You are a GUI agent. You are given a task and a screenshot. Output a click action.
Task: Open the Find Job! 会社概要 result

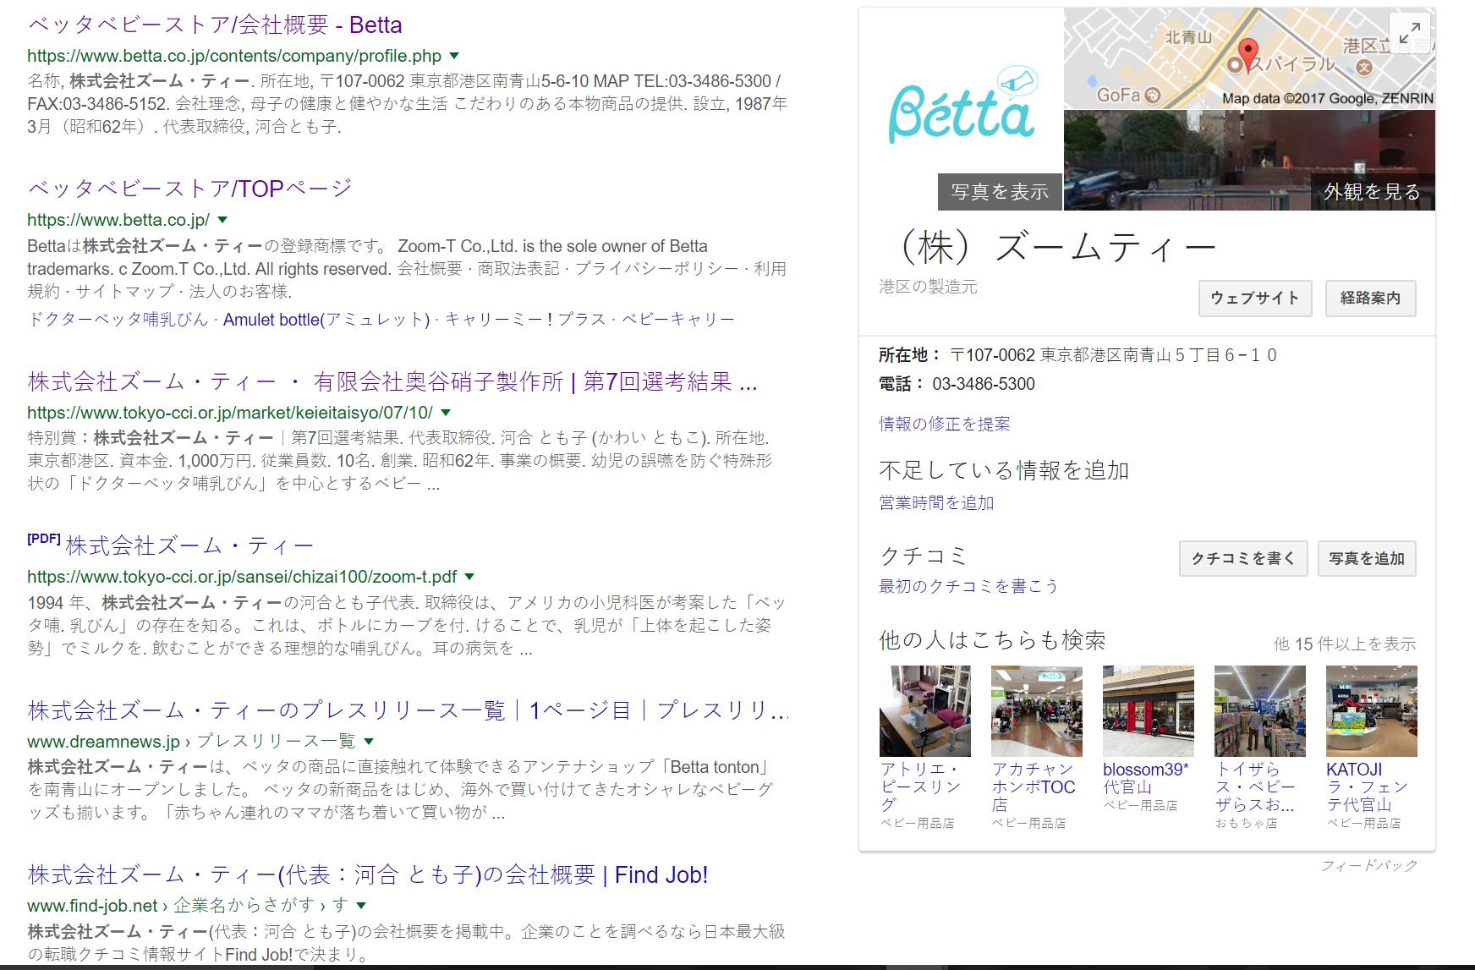[368, 874]
